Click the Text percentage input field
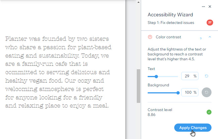The image size is (218, 139). pos(190,76)
